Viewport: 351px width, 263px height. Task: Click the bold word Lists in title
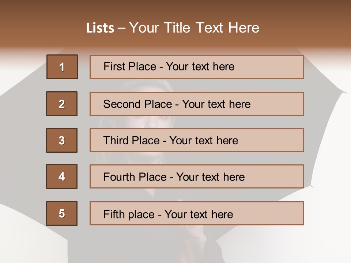(x=100, y=28)
